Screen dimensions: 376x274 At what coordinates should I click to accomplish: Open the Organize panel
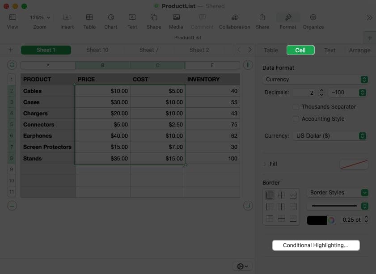click(313, 17)
